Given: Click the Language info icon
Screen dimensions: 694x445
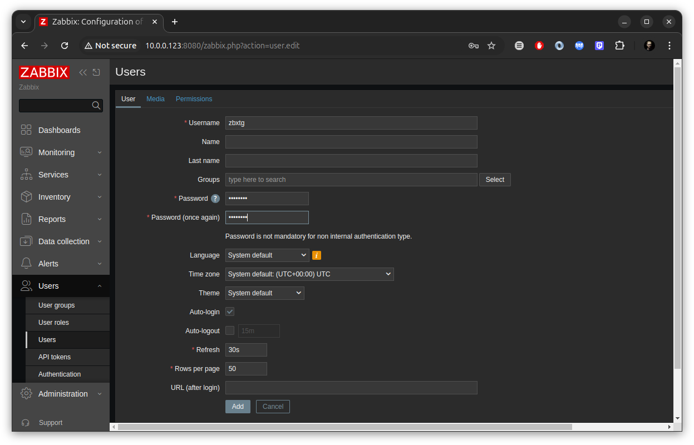Looking at the screenshot, I should [x=316, y=255].
